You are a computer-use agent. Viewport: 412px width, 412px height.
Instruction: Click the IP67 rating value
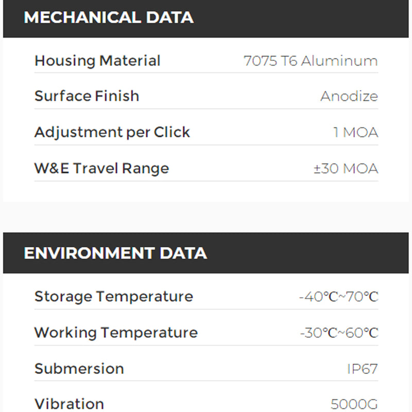pyautogui.click(x=362, y=369)
